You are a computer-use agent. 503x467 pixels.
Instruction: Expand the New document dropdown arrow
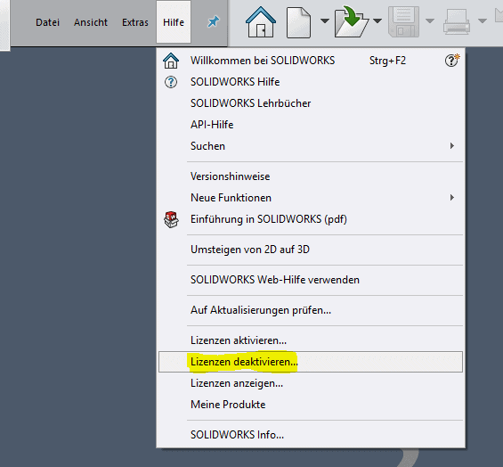point(325,21)
